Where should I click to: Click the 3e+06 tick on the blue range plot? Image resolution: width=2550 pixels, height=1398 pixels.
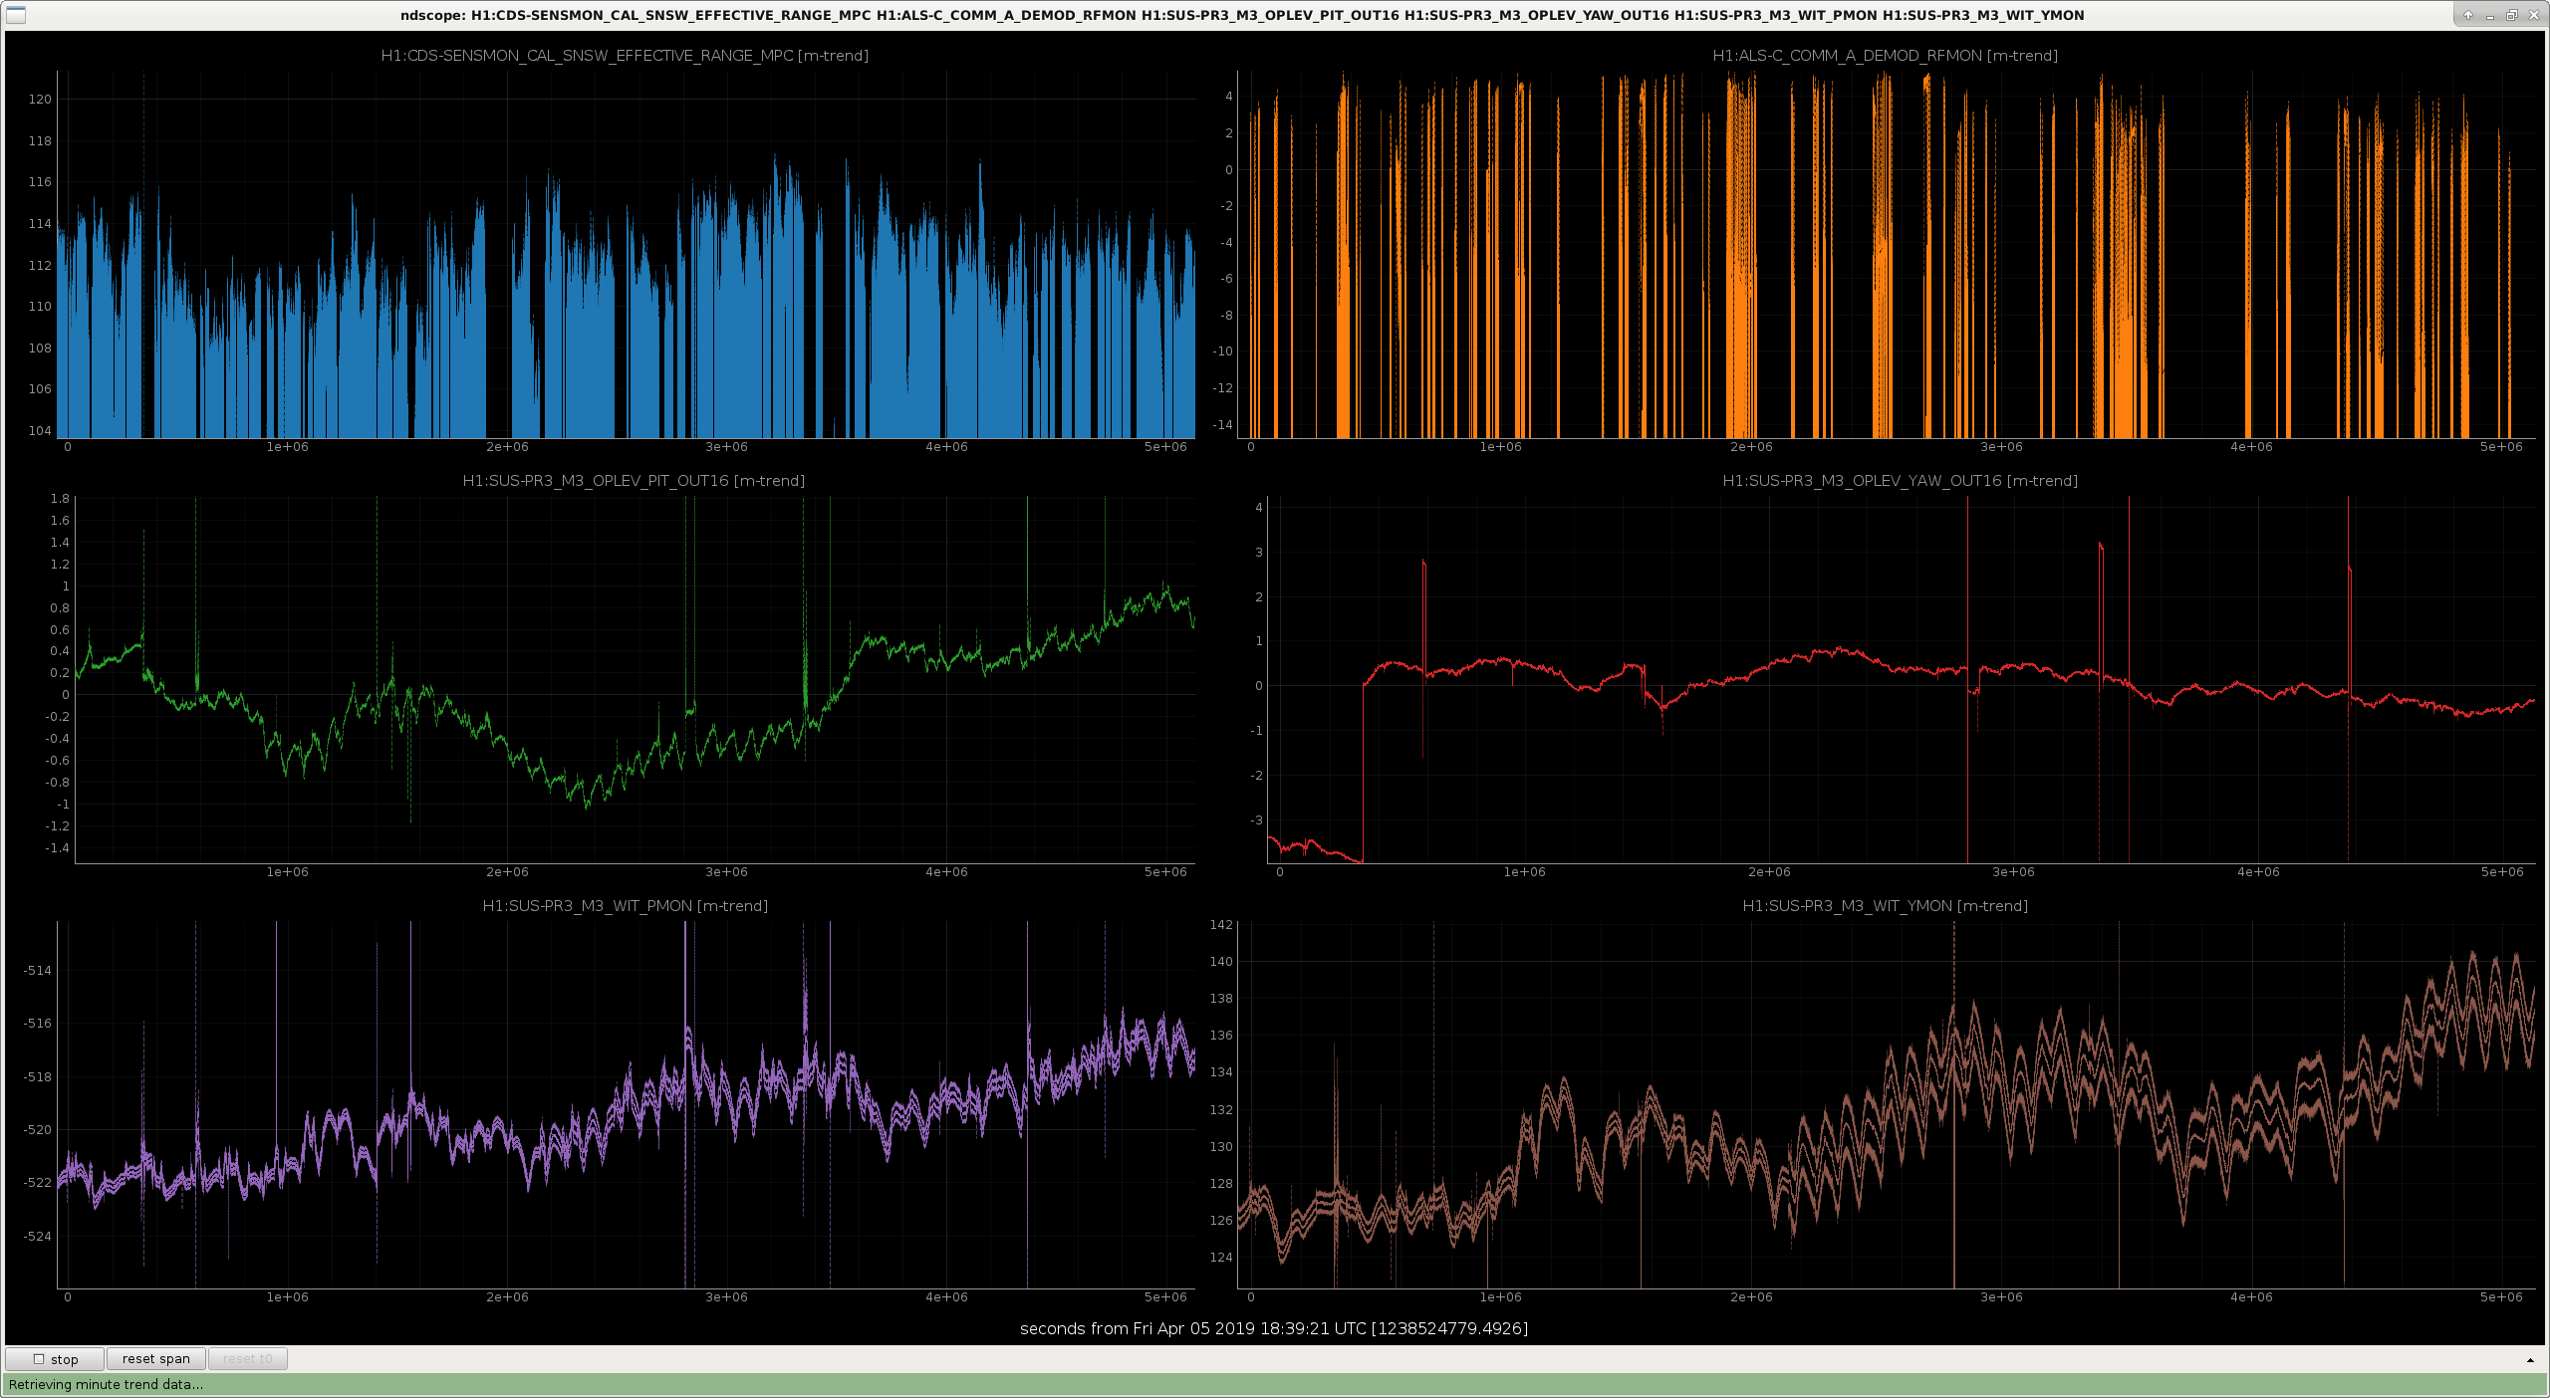(726, 447)
